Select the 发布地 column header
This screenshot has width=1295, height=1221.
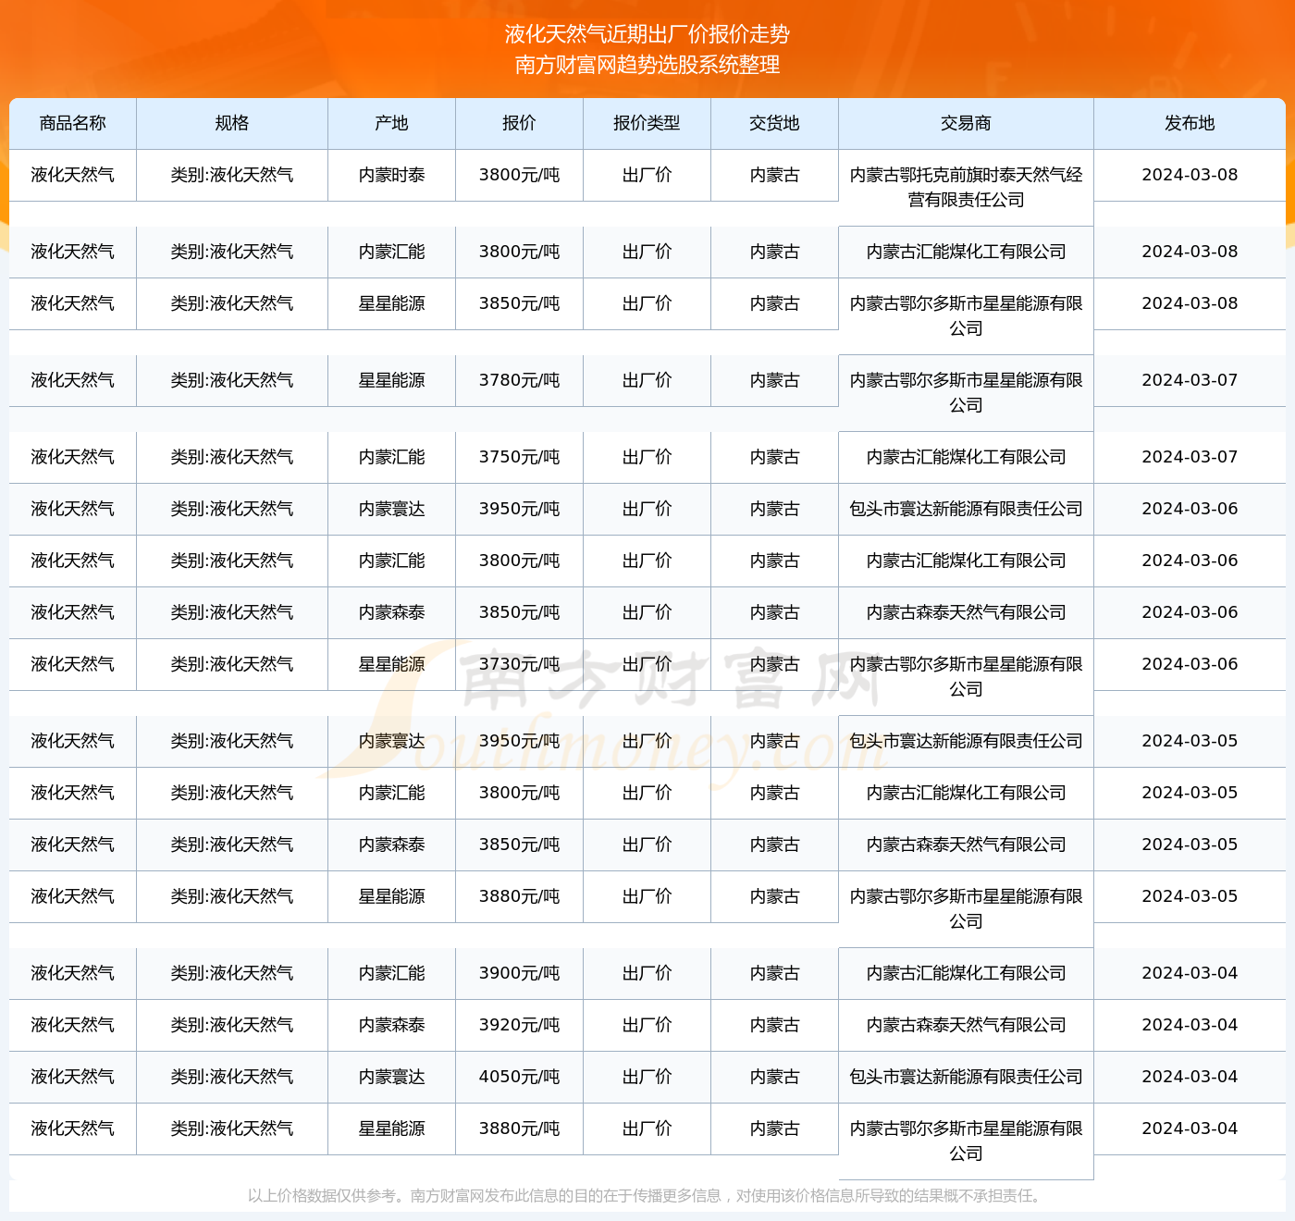pyautogui.click(x=1190, y=123)
